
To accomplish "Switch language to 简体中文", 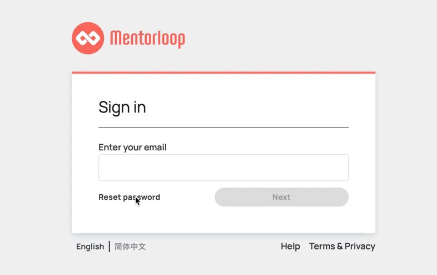I will click(x=130, y=247).
